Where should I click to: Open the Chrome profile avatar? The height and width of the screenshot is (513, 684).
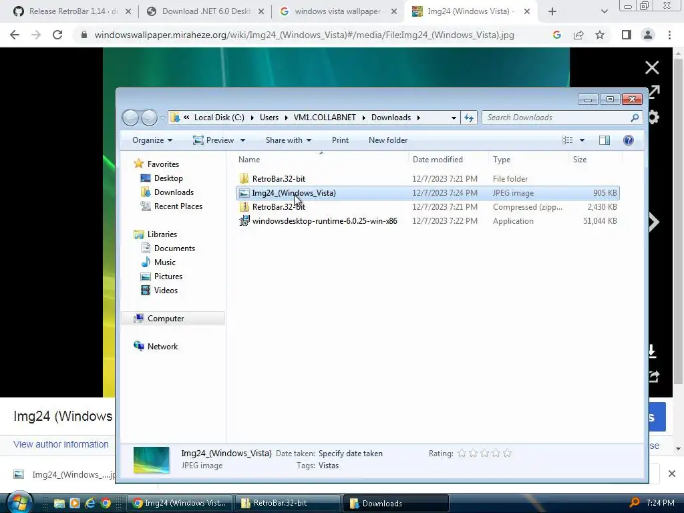click(x=648, y=35)
